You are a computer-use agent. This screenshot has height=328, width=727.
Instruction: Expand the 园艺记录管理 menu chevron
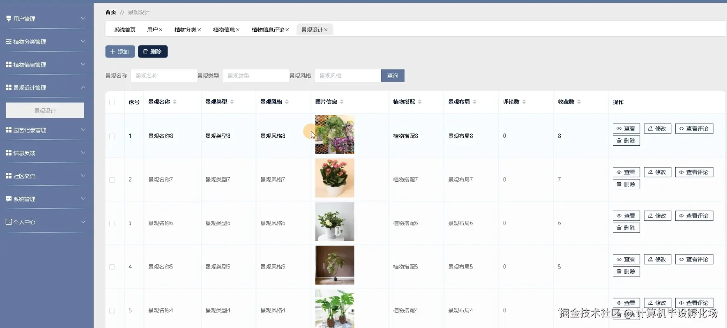click(83, 130)
